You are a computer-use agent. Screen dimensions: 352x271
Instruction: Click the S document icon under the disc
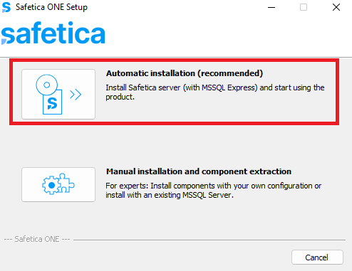click(x=53, y=102)
